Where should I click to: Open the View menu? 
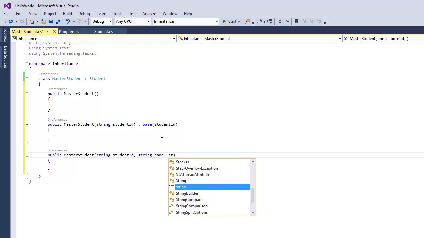click(x=33, y=14)
